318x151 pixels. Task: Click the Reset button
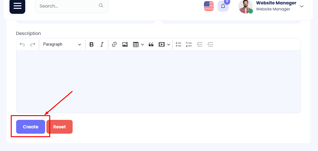59,127
